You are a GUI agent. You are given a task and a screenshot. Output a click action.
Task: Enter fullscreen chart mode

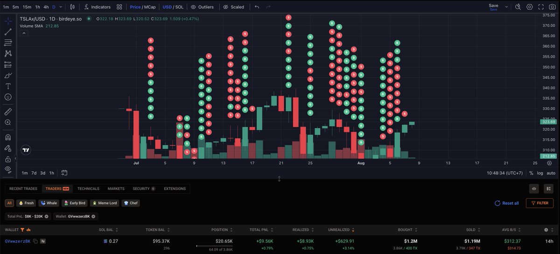(x=541, y=7)
